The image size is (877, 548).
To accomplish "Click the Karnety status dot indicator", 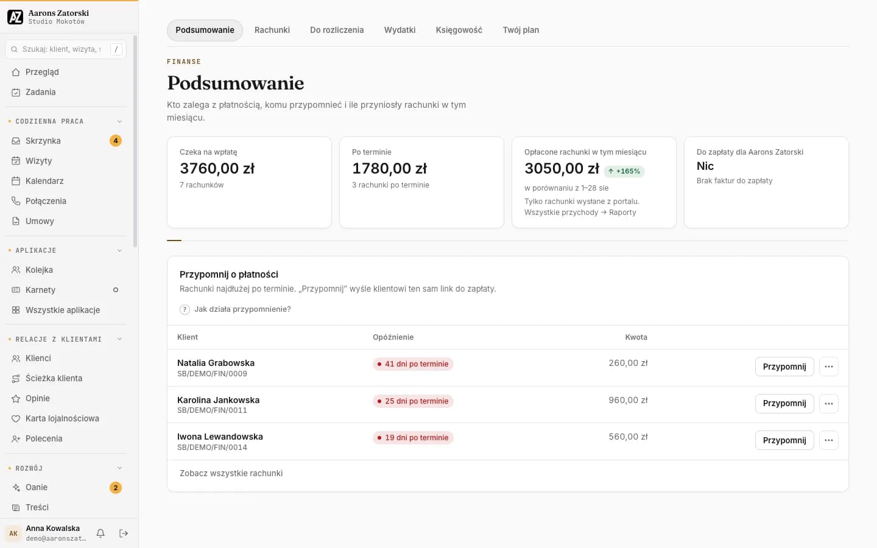I will pos(116,290).
